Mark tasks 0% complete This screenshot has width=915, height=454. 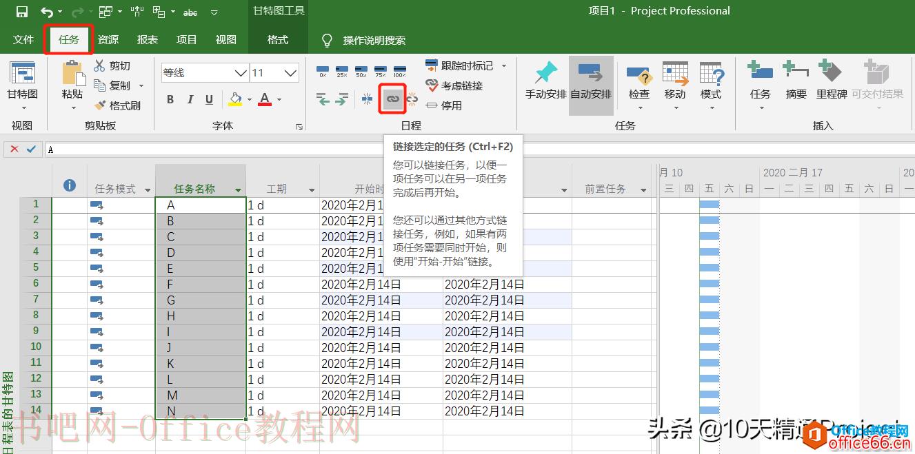point(323,71)
